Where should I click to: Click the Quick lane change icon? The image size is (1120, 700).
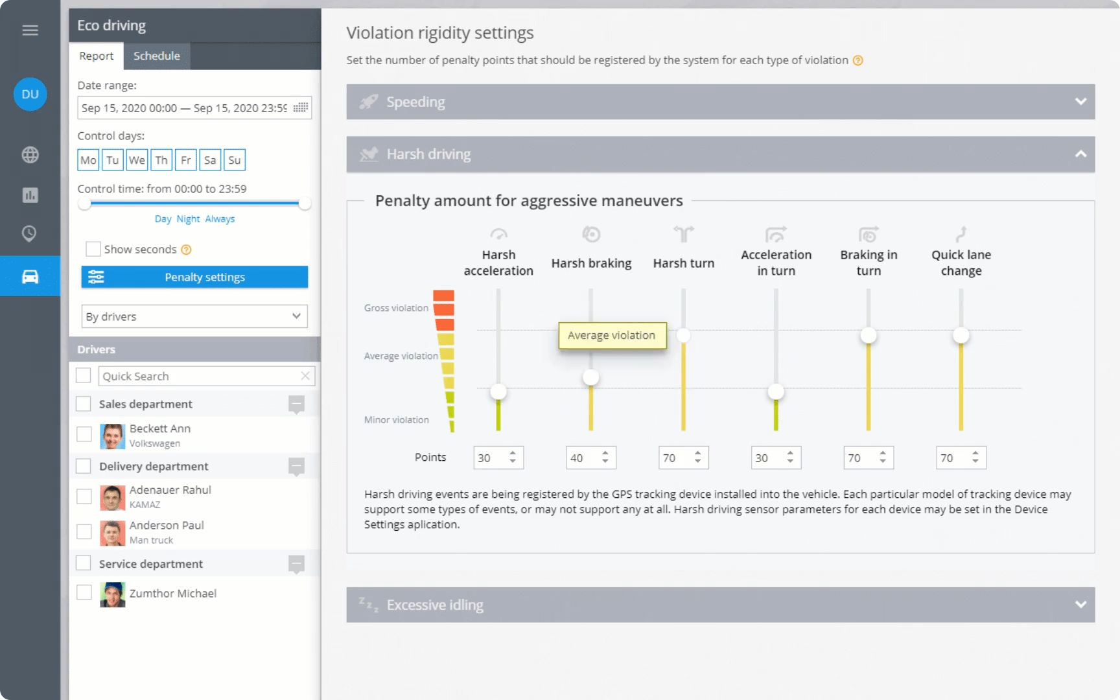click(961, 234)
